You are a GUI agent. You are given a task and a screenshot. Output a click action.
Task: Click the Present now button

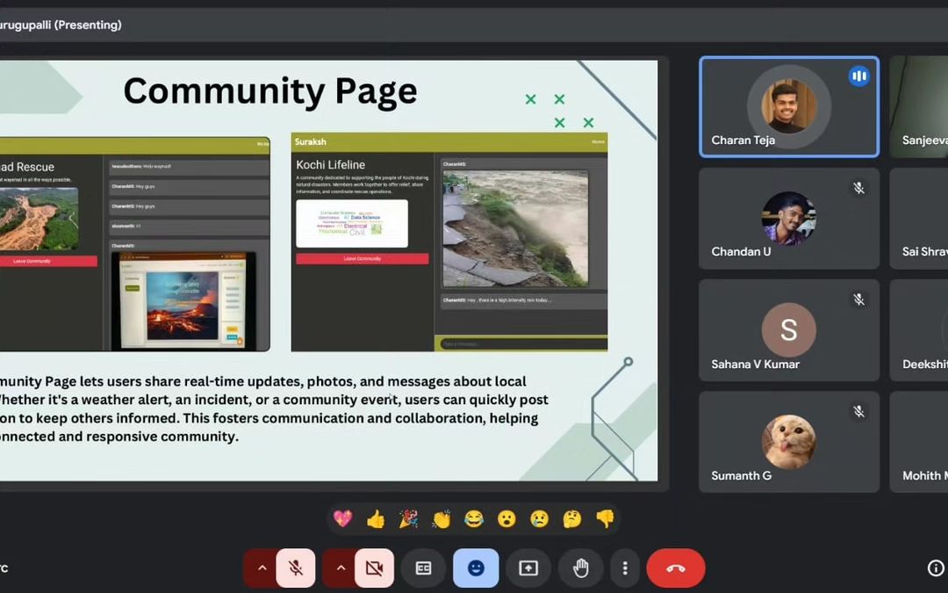tap(528, 568)
